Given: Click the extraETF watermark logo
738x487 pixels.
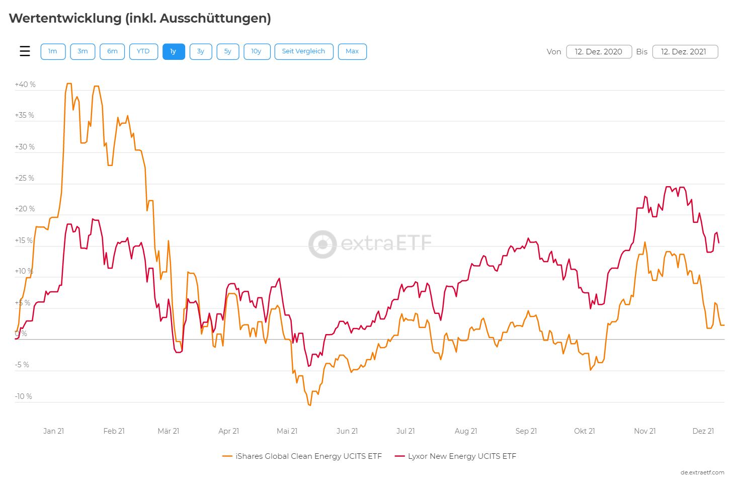Looking at the screenshot, I should [x=370, y=244].
